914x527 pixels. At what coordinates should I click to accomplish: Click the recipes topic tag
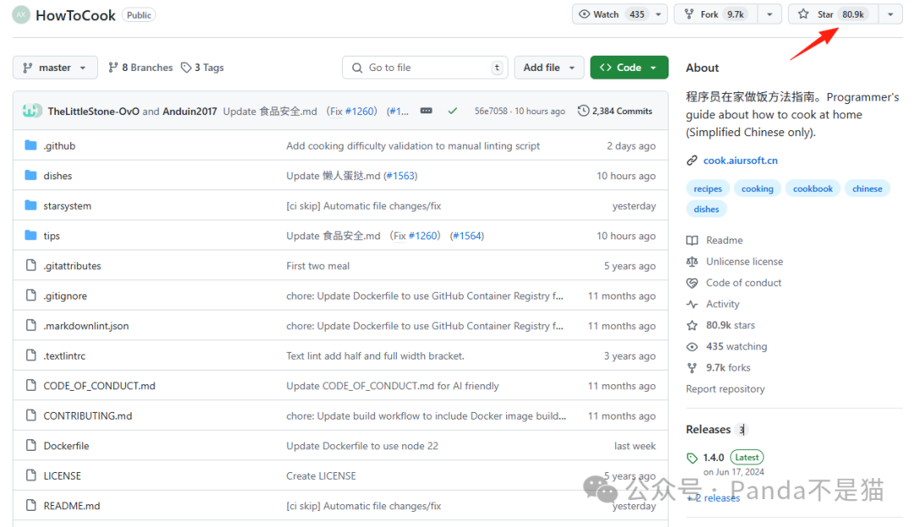[x=708, y=189]
